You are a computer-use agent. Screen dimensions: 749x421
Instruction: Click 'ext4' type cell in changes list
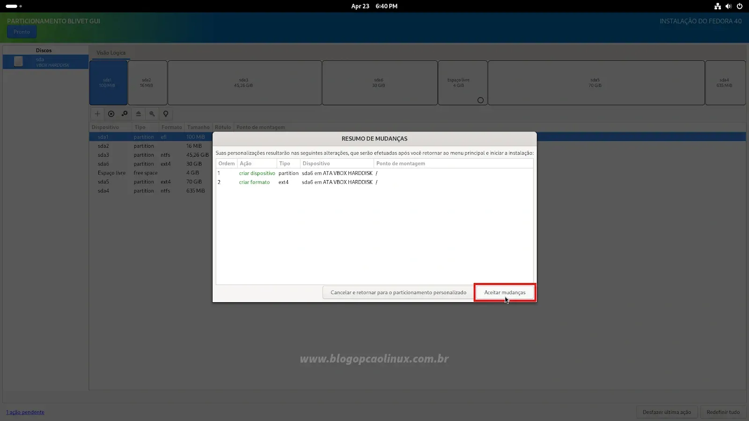point(284,182)
